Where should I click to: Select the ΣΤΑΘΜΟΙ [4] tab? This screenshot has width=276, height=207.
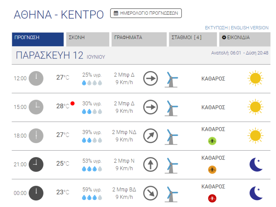coord(193,39)
